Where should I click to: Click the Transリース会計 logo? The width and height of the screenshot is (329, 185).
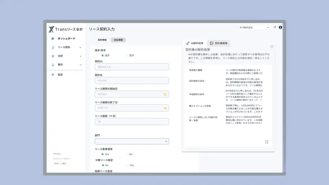pyautogui.click(x=66, y=29)
